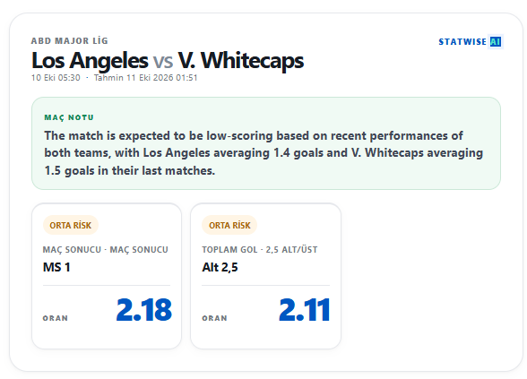Select the Los Angeles team name
The image size is (527, 379).
90,61
